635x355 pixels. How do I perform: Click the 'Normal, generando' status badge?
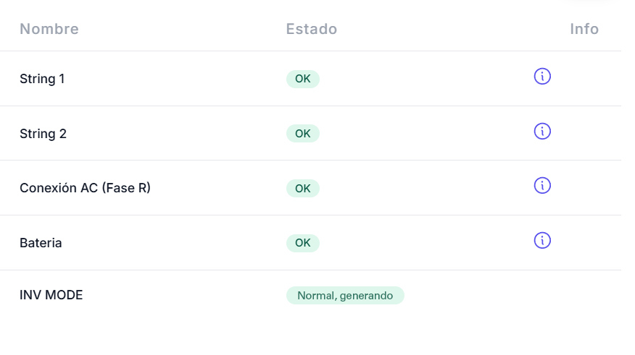(x=344, y=296)
